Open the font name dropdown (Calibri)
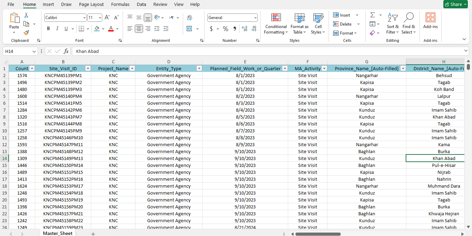The image size is (472, 236). 84,18
